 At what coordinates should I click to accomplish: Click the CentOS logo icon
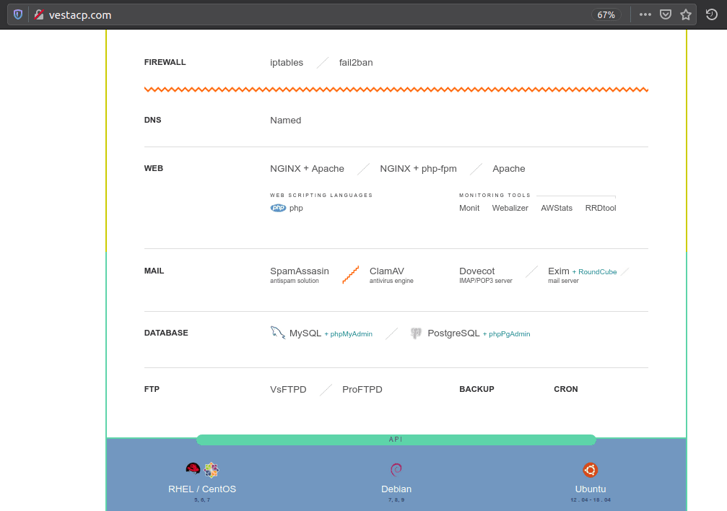[x=212, y=470]
